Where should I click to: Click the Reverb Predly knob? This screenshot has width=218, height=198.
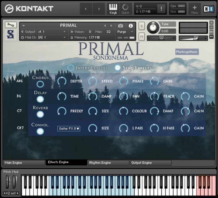click(x=62, y=111)
